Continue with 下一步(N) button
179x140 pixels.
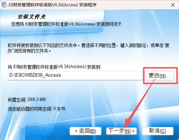click(x=121, y=131)
